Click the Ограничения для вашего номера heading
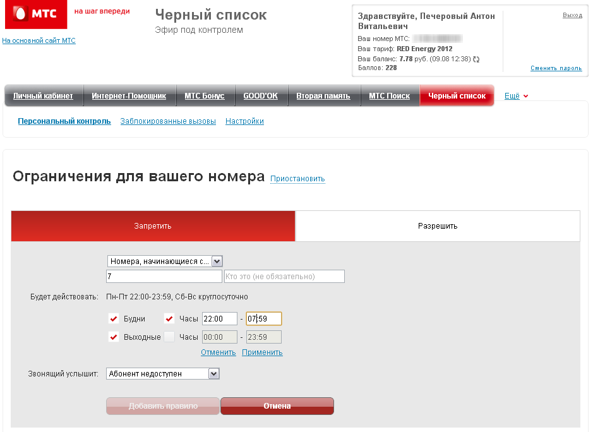The image size is (593, 432). click(x=139, y=177)
